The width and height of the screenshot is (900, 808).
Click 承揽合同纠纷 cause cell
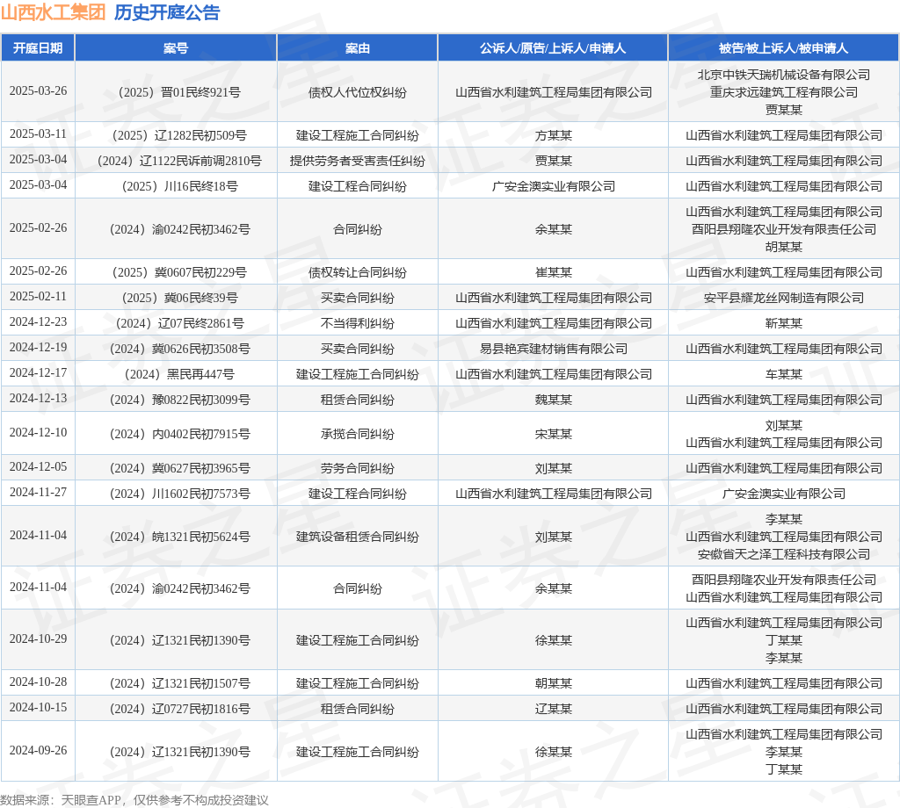(x=358, y=434)
